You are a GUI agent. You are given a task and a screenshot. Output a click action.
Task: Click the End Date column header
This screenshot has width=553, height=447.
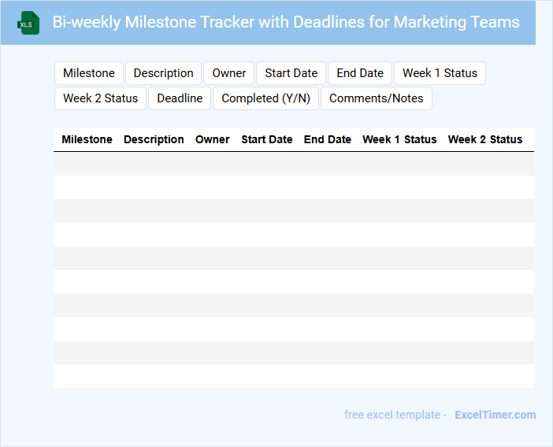[328, 139]
